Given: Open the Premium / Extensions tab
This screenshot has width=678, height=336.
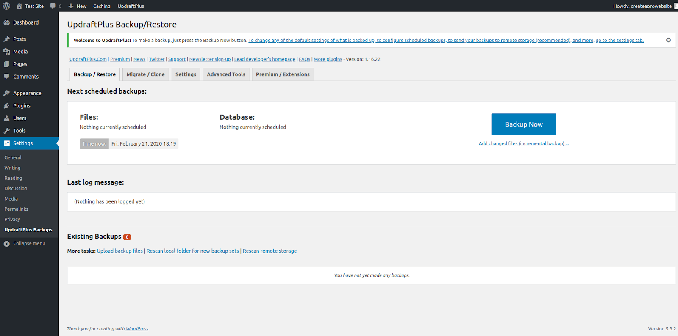Looking at the screenshot, I should [283, 74].
